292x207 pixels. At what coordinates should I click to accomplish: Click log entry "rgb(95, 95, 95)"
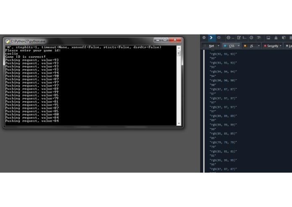pyautogui.click(x=223, y=160)
